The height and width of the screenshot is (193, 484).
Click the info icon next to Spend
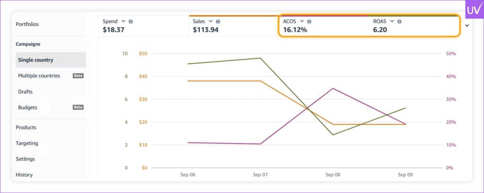pos(131,22)
